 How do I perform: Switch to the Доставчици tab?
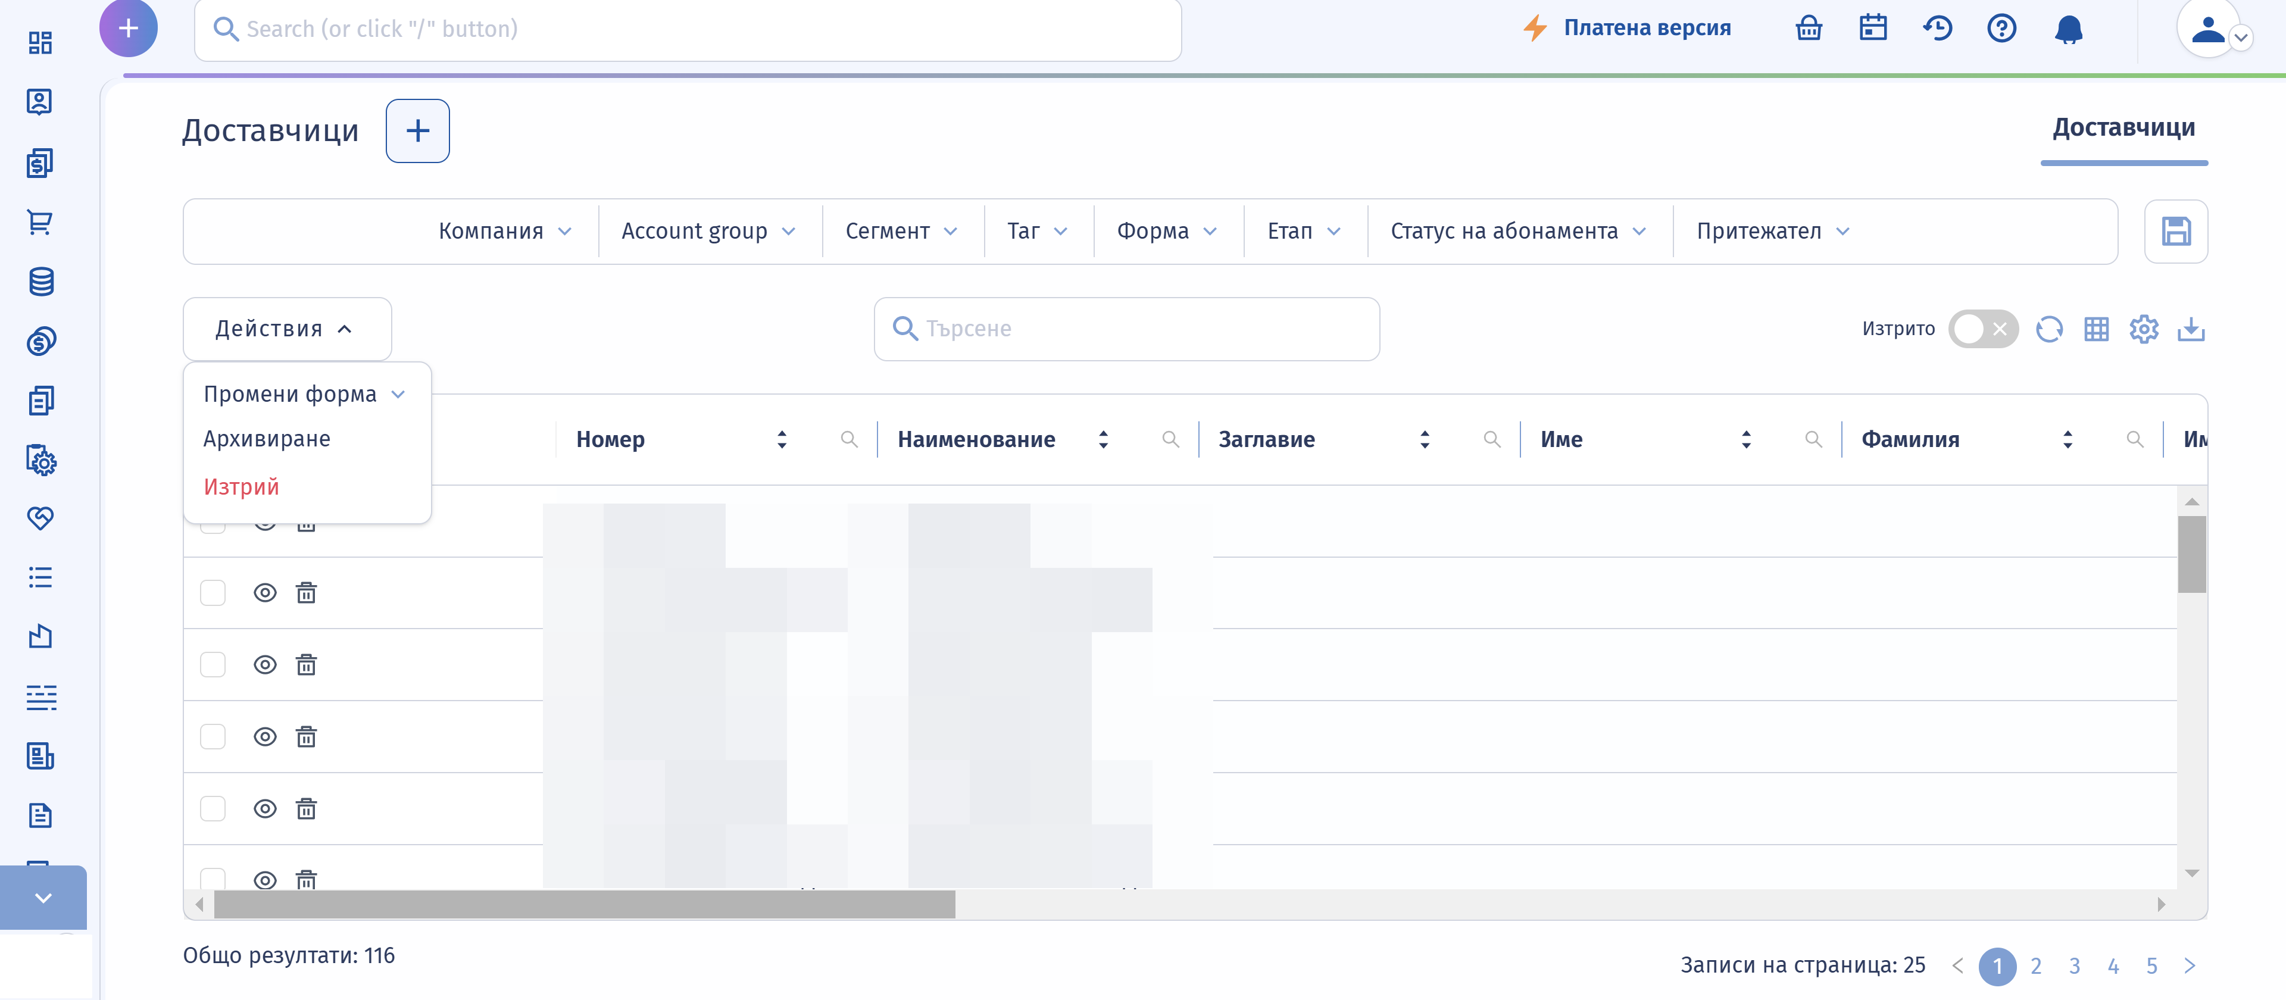tap(2123, 128)
